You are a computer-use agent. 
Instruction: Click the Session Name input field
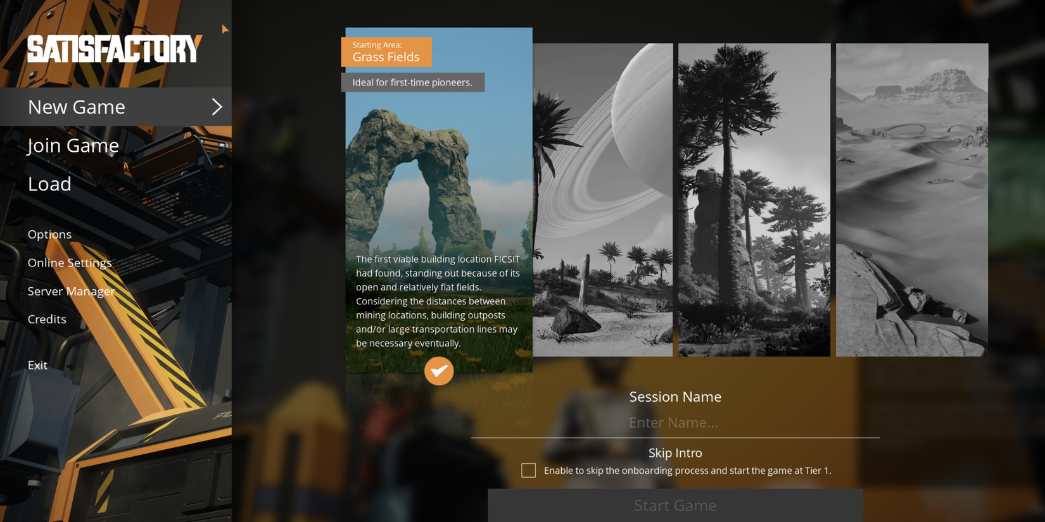[x=674, y=423]
